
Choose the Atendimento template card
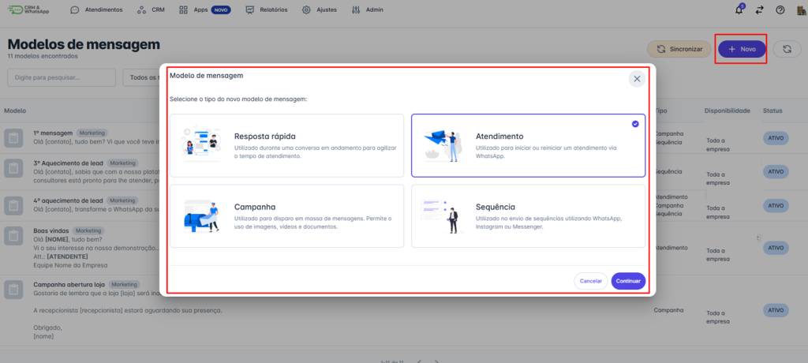[528, 145]
